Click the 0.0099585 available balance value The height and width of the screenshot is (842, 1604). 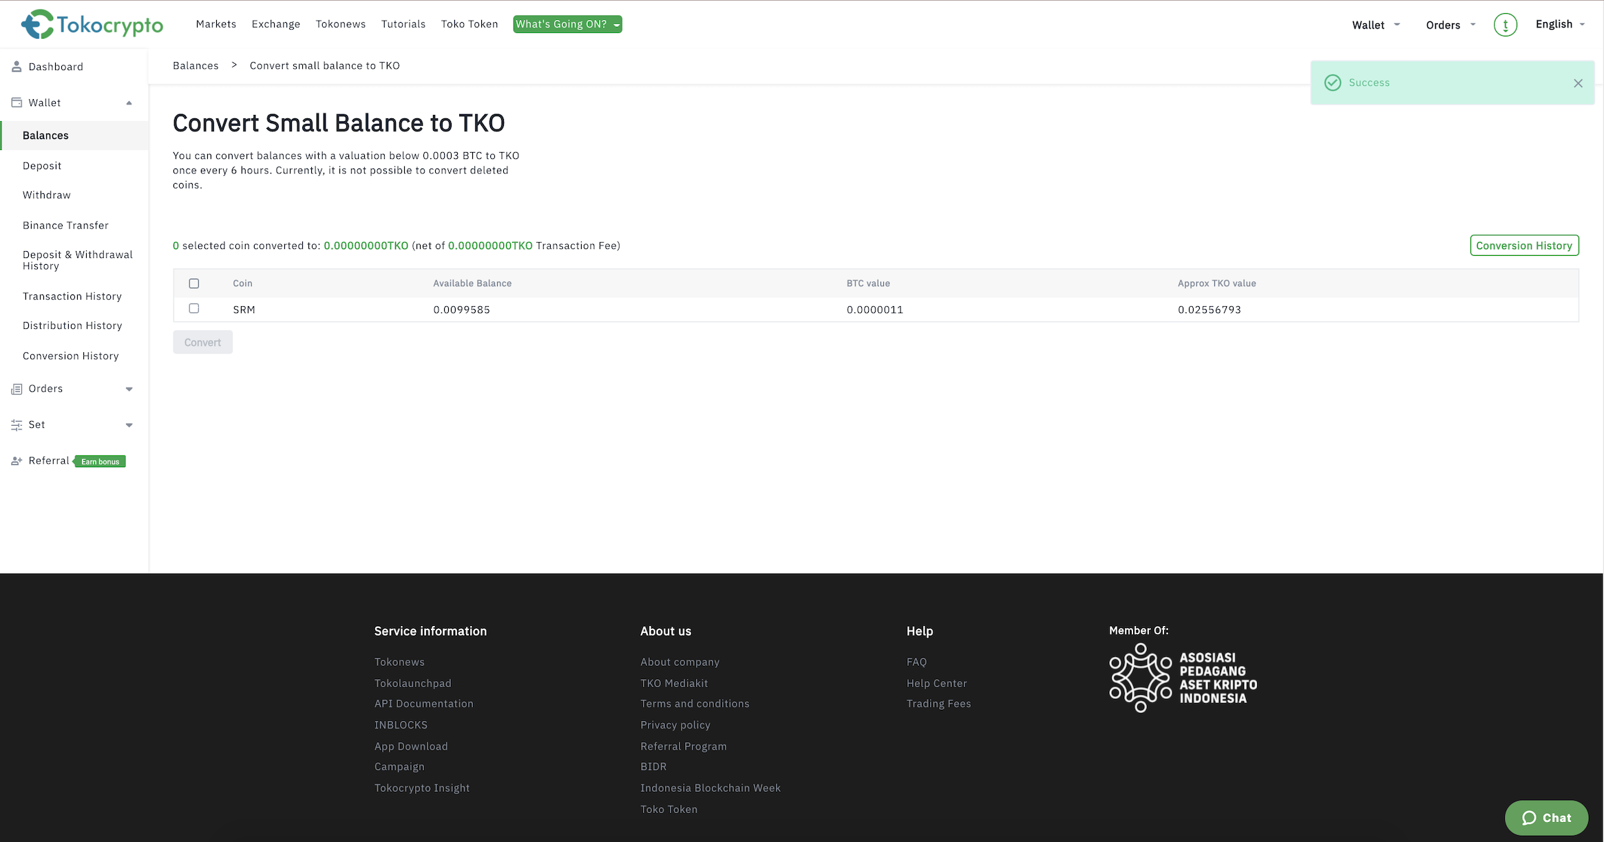click(462, 310)
